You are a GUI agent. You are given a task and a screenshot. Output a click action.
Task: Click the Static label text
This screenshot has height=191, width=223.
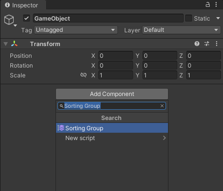coord(202,19)
